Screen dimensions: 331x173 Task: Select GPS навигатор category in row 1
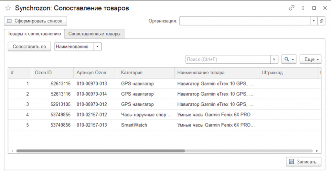pos(146,84)
